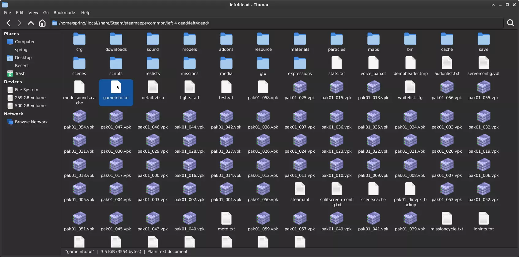The height and width of the screenshot is (257, 519).
Task: Open the 259 GB Volume device
Action: point(31,98)
